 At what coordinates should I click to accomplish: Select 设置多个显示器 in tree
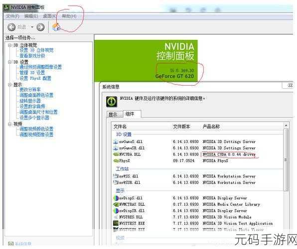tap(34, 118)
